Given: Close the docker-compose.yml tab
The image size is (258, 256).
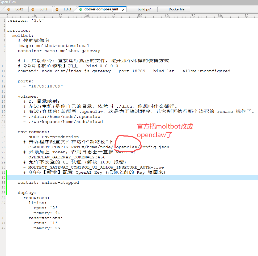Looking at the screenshot, I should (123, 9).
